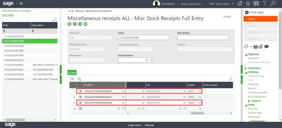The width and height of the screenshot is (282, 128).
Task: Maximize the Lines grid
Action: pyautogui.click(x=231, y=79)
